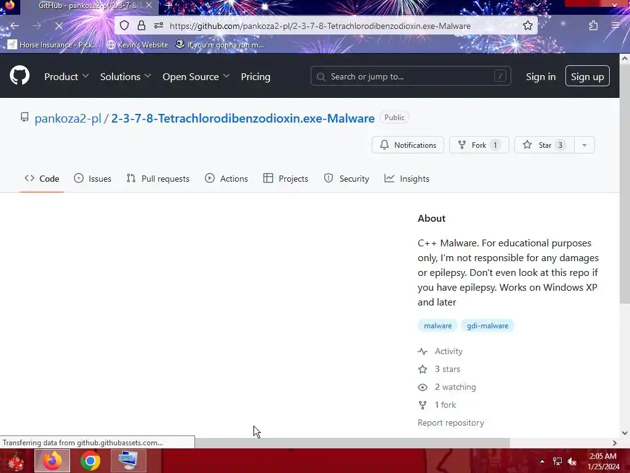Launch Google Chrome from the taskbar

point(90,461)
